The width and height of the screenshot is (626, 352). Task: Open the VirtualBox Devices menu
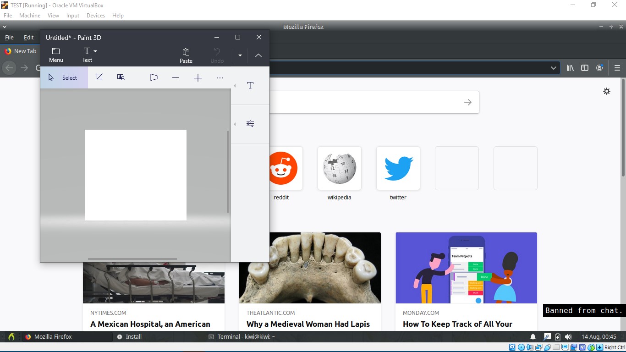[96, 16]
